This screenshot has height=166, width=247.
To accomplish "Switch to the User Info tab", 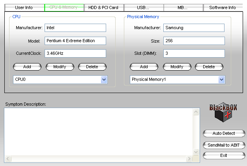I will click(24, 7).
